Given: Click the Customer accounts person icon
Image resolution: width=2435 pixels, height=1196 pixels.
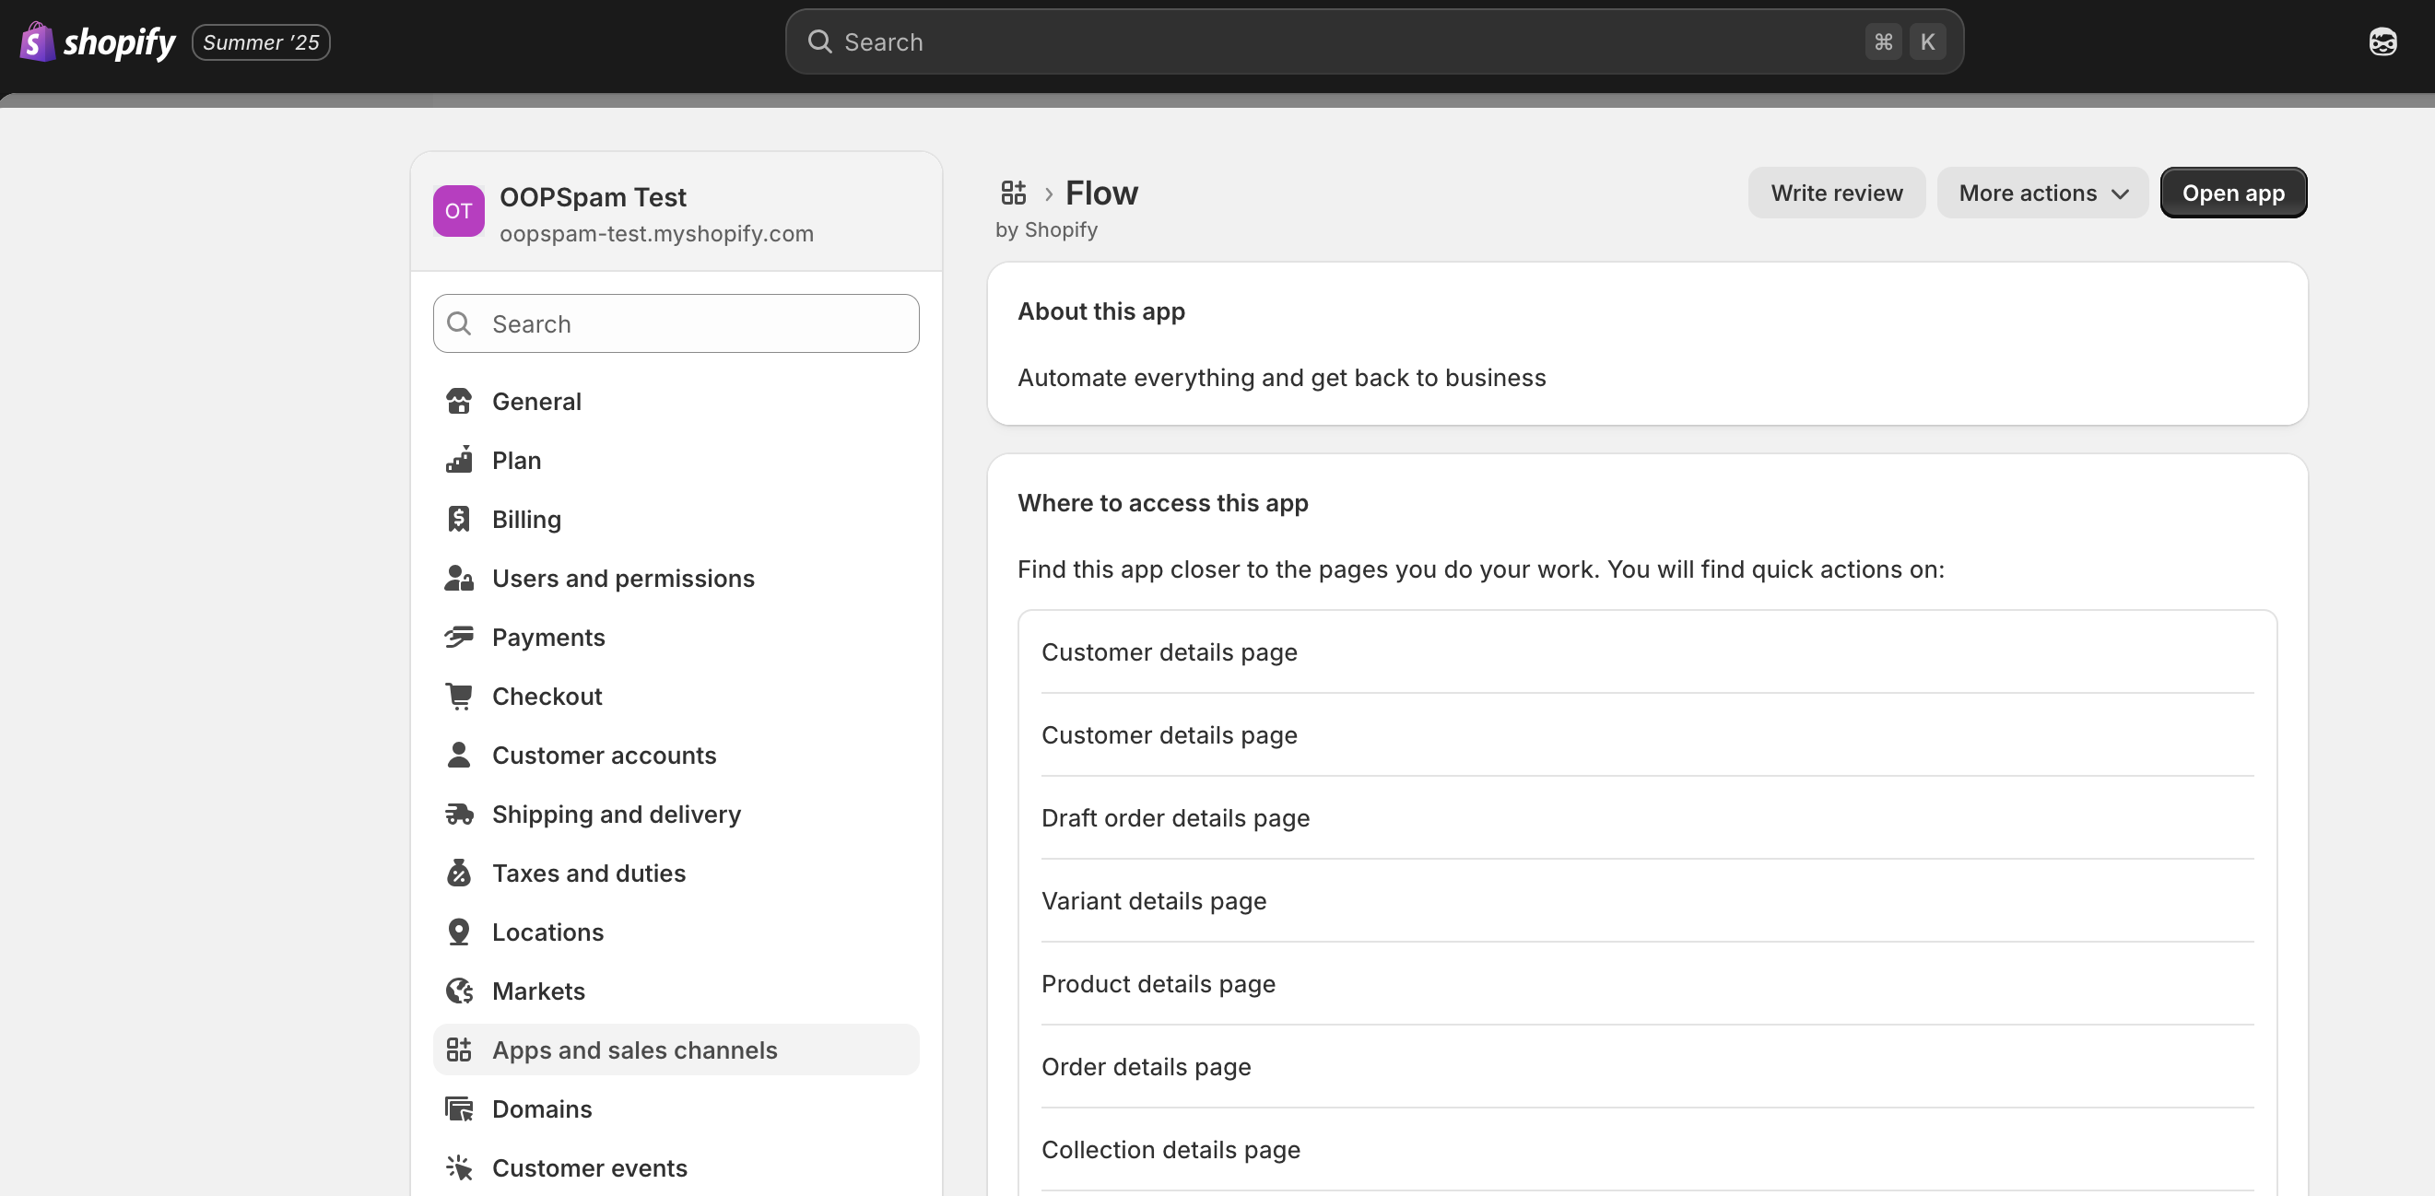Looking at the screenshot, I should click(458, 755).
